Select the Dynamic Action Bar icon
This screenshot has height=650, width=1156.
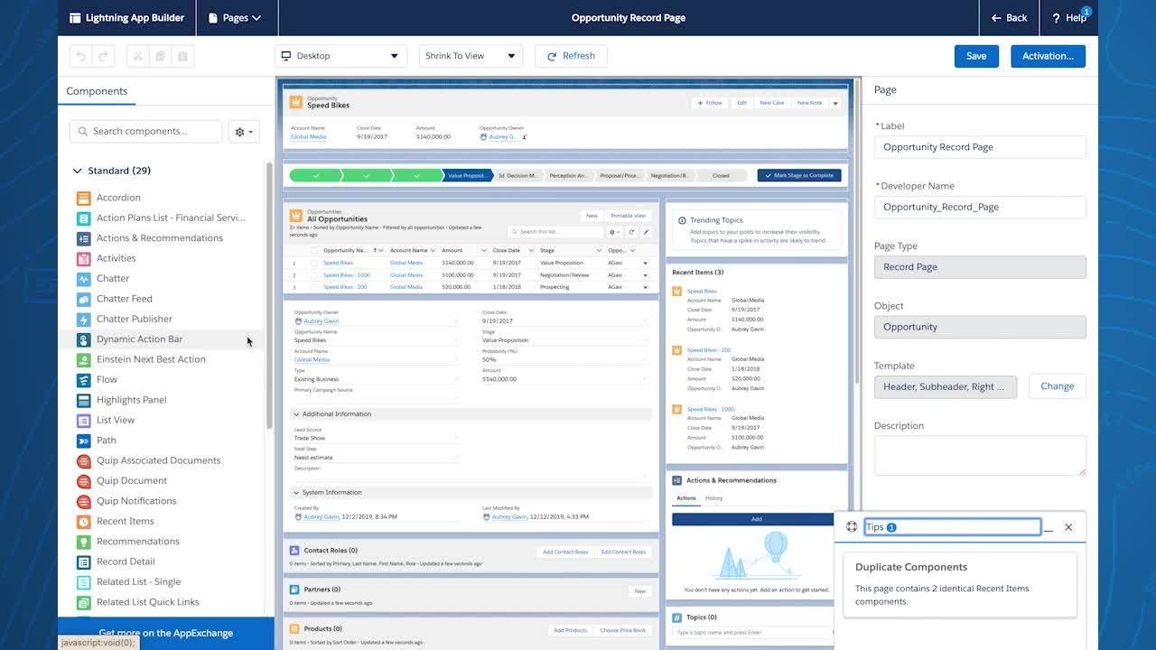[83, 339]
